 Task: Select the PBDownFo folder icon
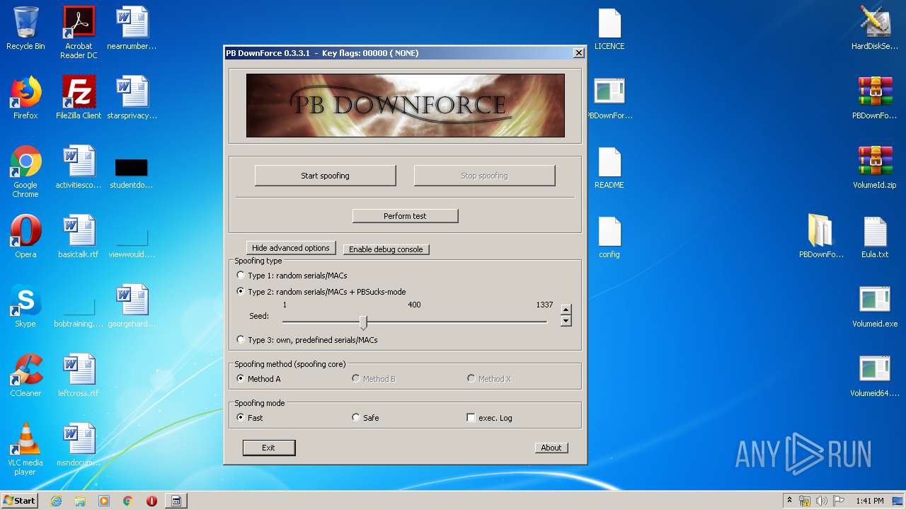(821, 237)
